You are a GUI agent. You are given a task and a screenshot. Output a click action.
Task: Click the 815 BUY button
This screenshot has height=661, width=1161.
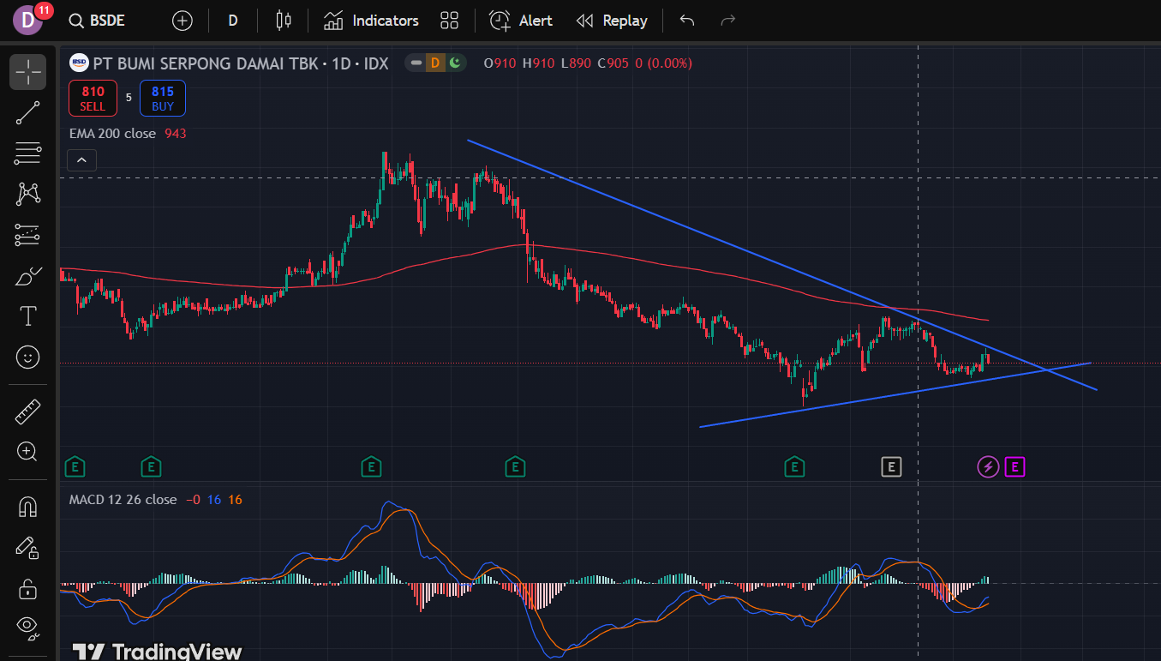pos(163,99)
